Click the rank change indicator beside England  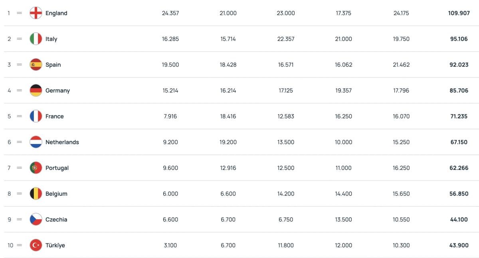point(19,13)
